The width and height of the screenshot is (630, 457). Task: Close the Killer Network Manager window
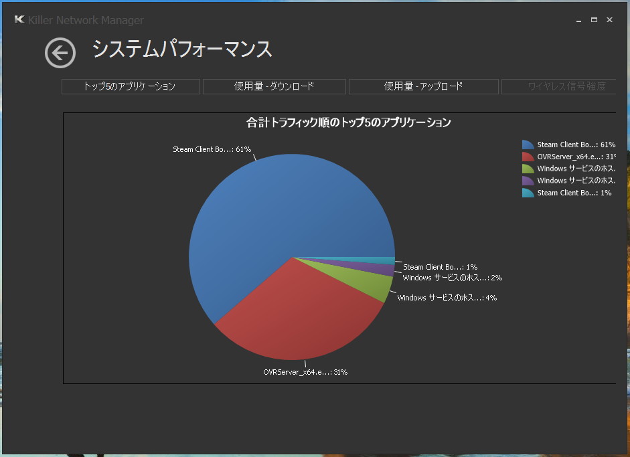609,19
